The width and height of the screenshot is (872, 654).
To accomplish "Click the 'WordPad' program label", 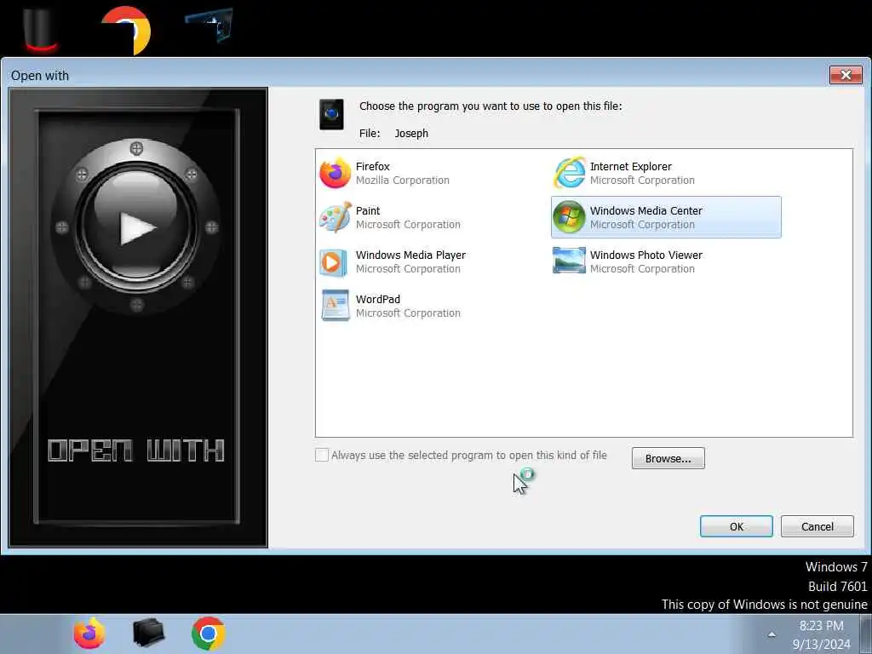I will click(x=377, y=299).
